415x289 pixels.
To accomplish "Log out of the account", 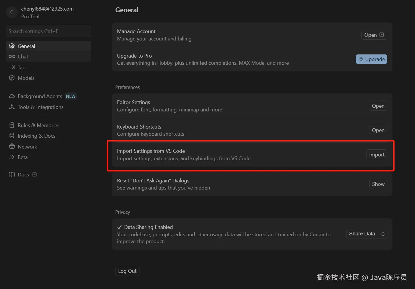I will pos(127,271).
